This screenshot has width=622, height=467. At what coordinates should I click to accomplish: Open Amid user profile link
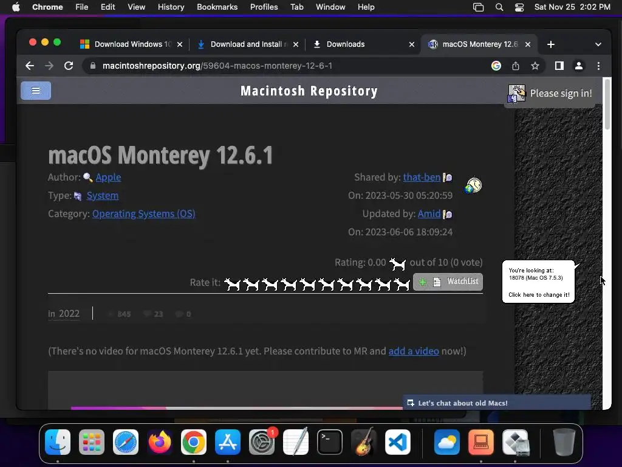click(429, 213)
